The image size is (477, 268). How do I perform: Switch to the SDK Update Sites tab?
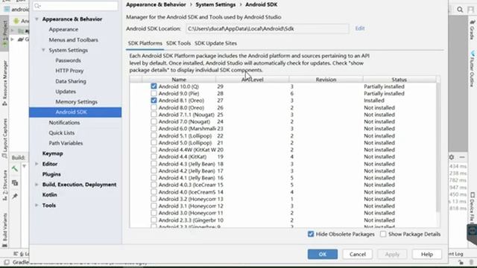coord(215,43)
